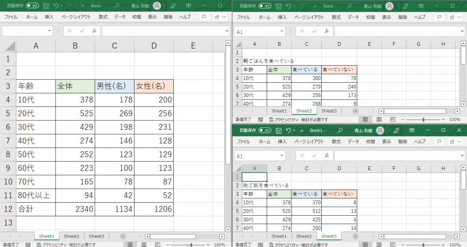
Task: Click Undo icon in bottom-right window
Action: (288, 130)
